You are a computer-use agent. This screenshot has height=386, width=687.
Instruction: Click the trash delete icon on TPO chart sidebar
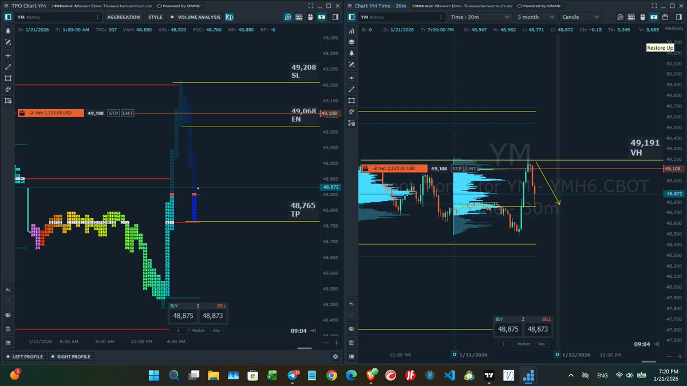tap(8, 329)
